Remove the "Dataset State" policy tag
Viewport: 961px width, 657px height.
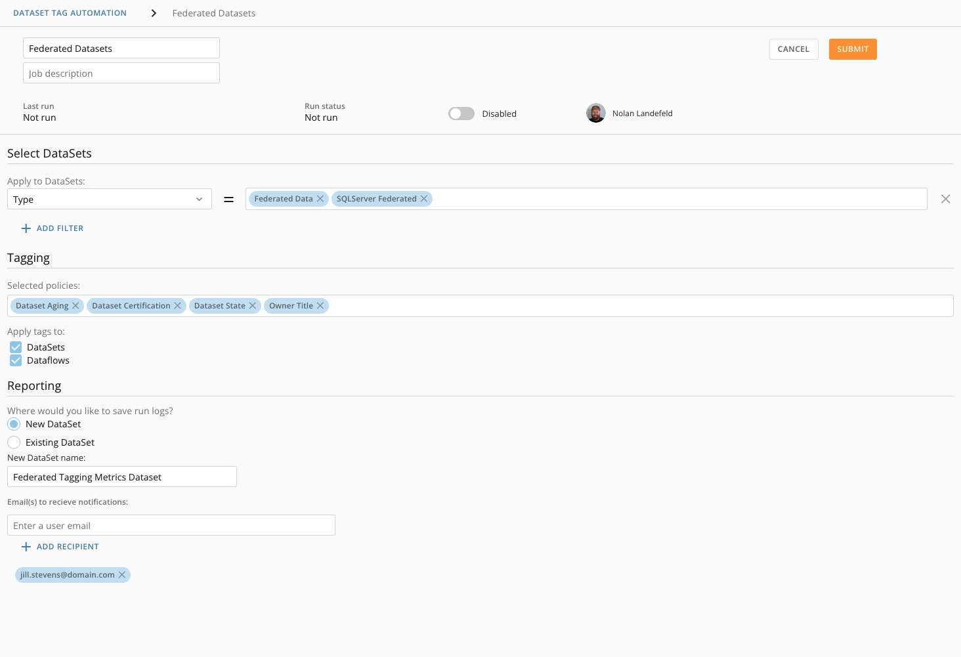253,305
